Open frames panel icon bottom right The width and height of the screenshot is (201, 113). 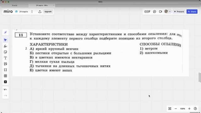click(x=170, y=109)
